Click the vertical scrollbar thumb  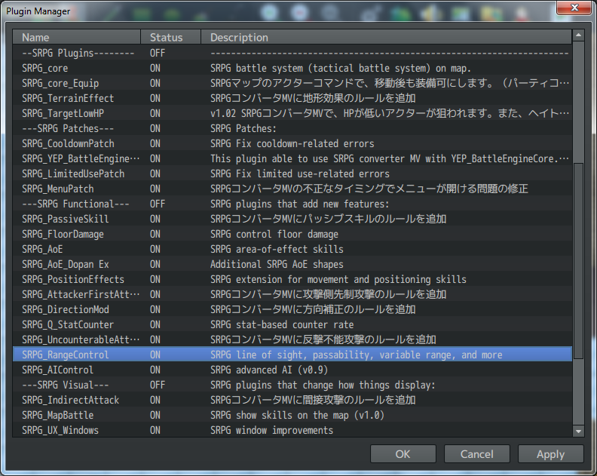578,261
